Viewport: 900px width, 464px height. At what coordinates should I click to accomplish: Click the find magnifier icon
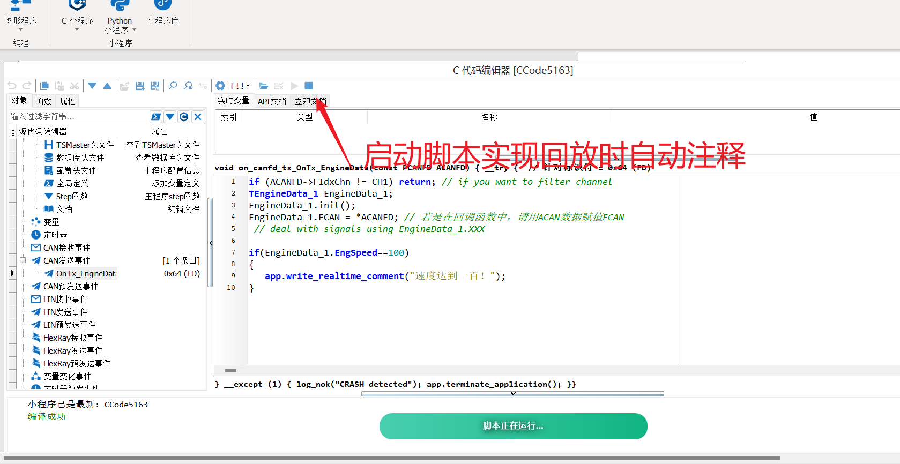[173, 86]
